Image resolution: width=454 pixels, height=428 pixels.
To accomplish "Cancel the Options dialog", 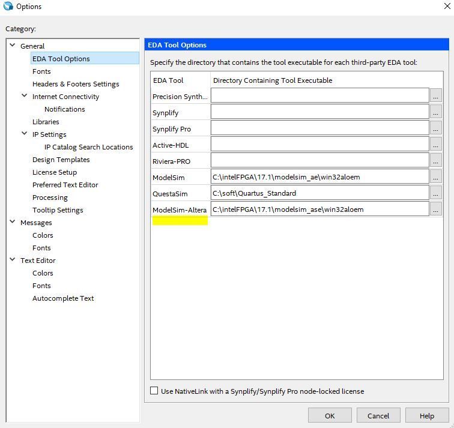I will click(378, 415).
